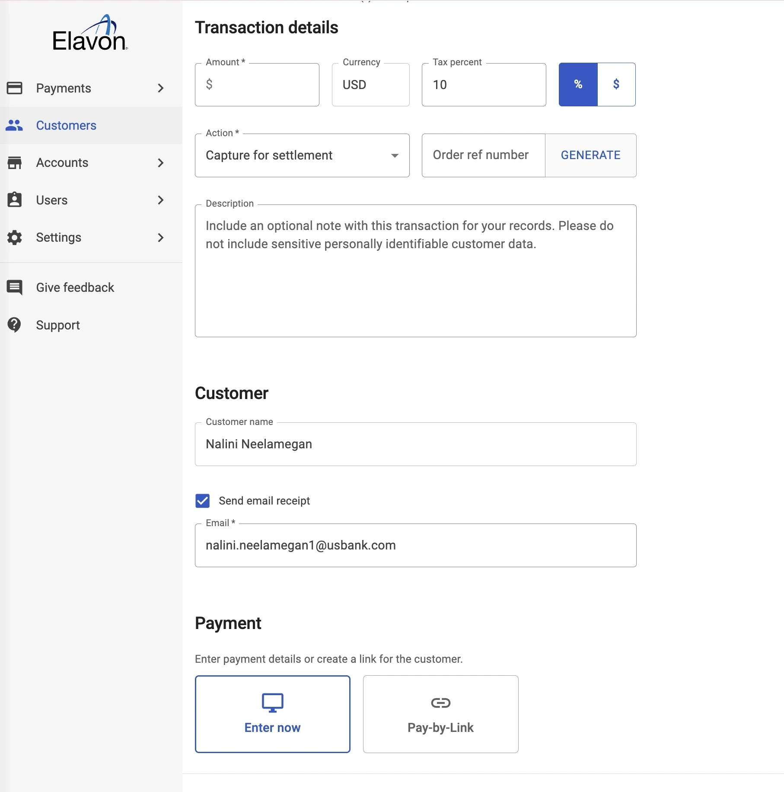784x792 pixels.
Task: Open the Give feedback menu item
Action: [x=75, y=287]
